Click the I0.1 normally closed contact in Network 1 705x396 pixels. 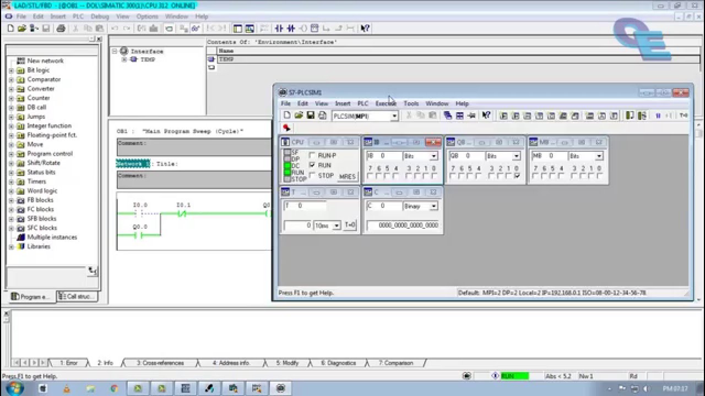pyautogui.click(x=182, y=213)
